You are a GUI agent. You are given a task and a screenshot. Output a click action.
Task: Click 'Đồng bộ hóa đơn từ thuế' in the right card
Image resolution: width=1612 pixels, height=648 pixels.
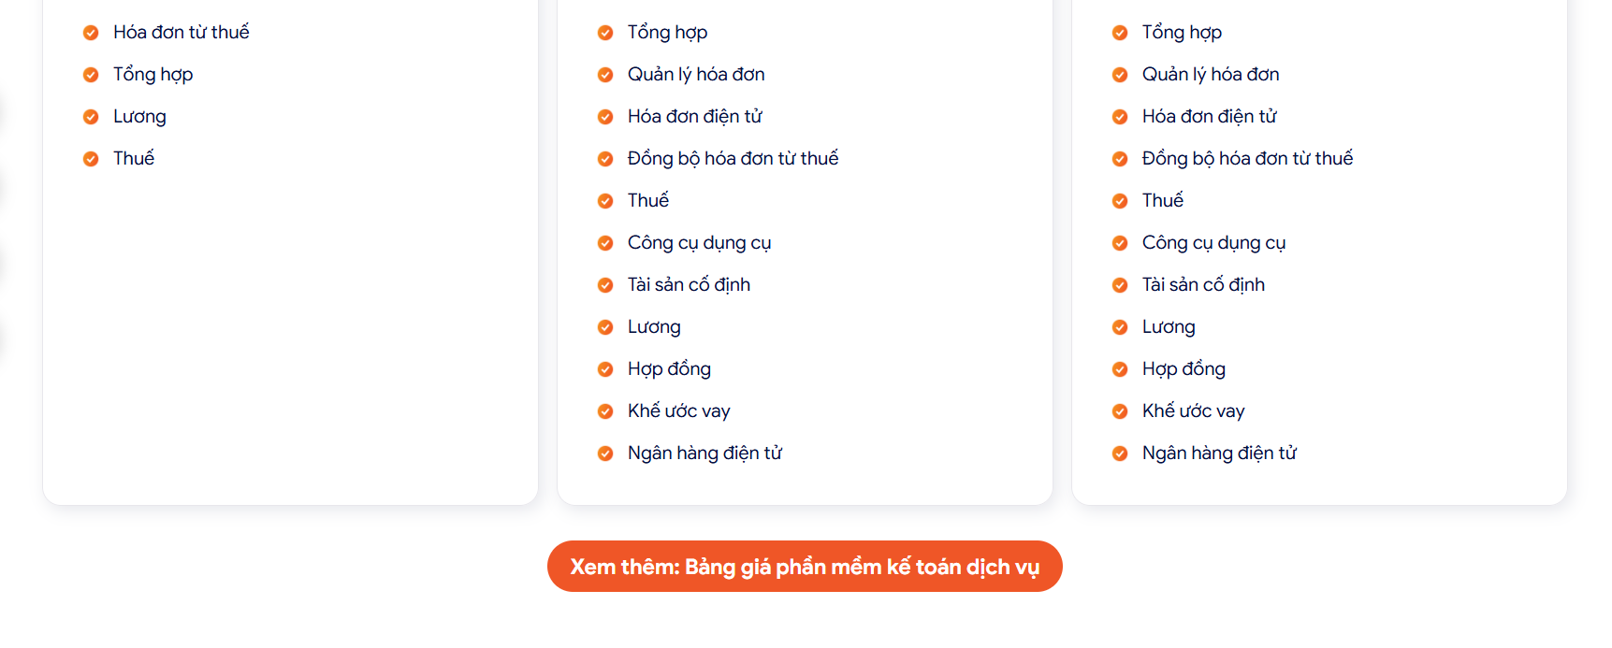coord(1247,158)
